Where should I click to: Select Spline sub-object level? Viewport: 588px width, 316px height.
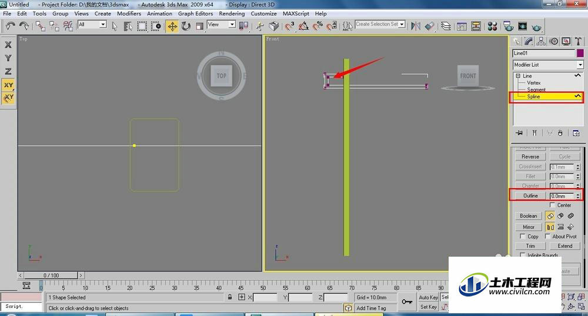tap(533, 96)
